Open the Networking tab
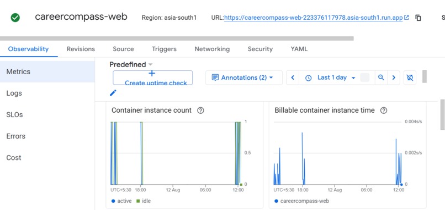 (x=212, y=49)
